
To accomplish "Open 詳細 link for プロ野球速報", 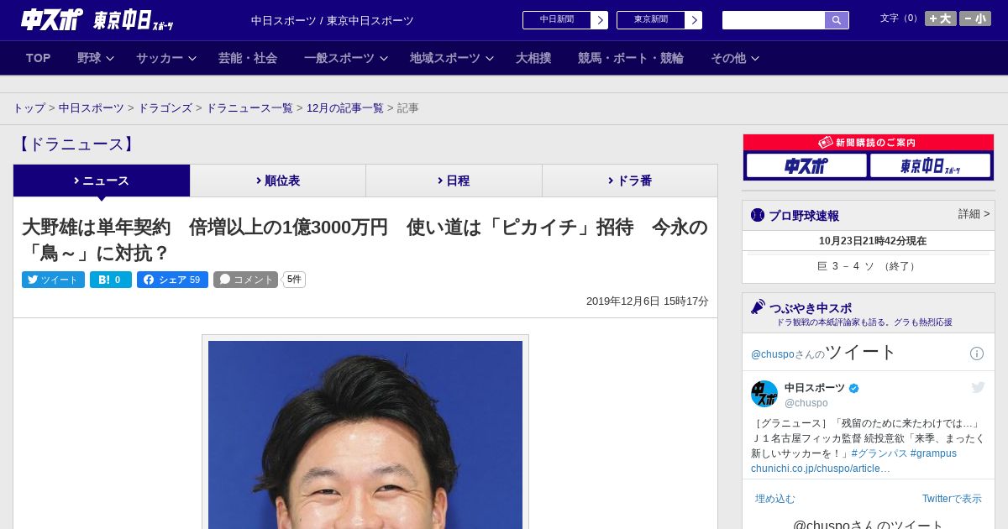I will click(x=974, y=214).
